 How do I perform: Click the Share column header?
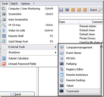68,22
